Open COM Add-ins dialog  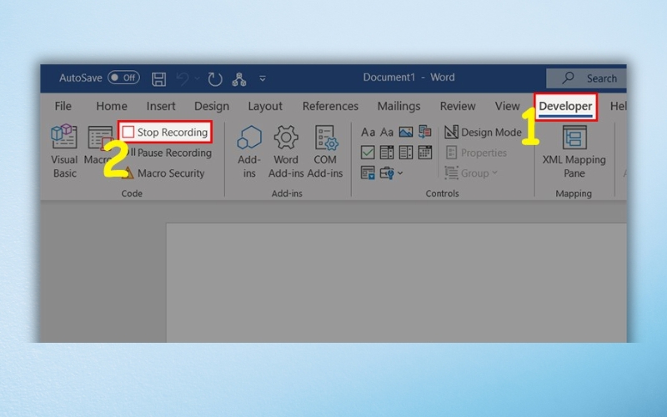(x=325, y=152)
